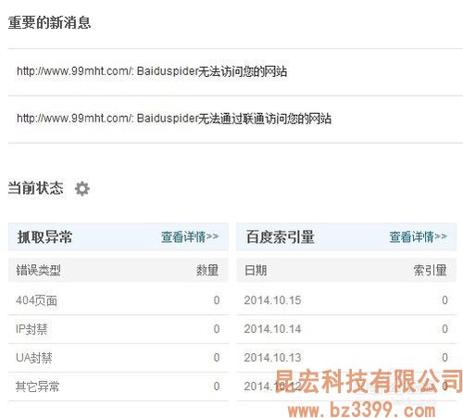Open the Baiduspider无法访问您的网站 message

point(152,71)
